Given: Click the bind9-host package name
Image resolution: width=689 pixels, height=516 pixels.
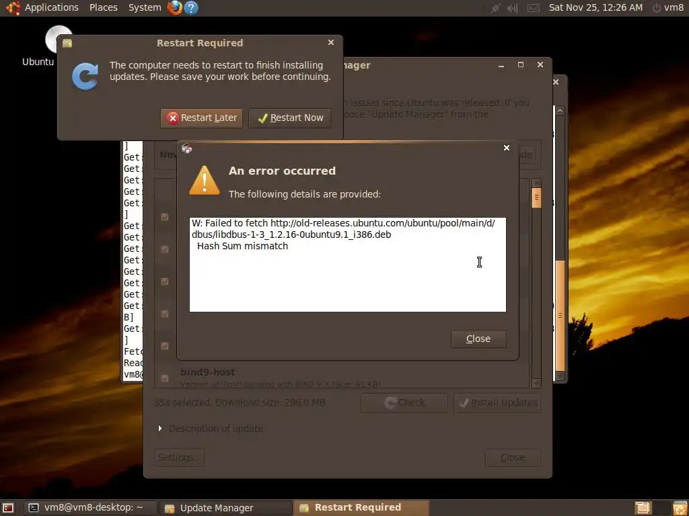Looking at the screenshot, I should [207, 372].
